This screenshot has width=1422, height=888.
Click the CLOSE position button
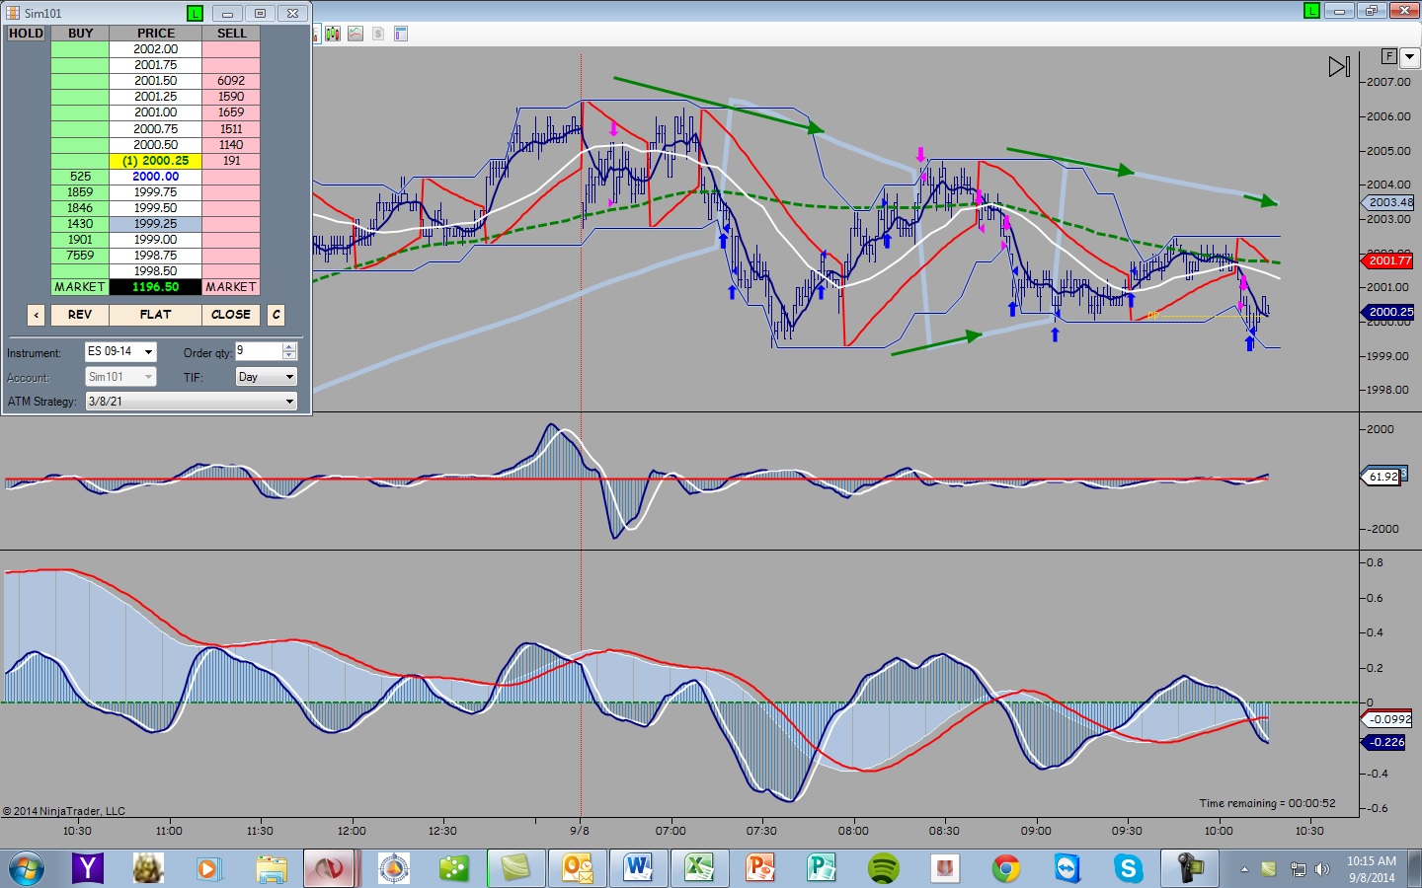(231, 315)
